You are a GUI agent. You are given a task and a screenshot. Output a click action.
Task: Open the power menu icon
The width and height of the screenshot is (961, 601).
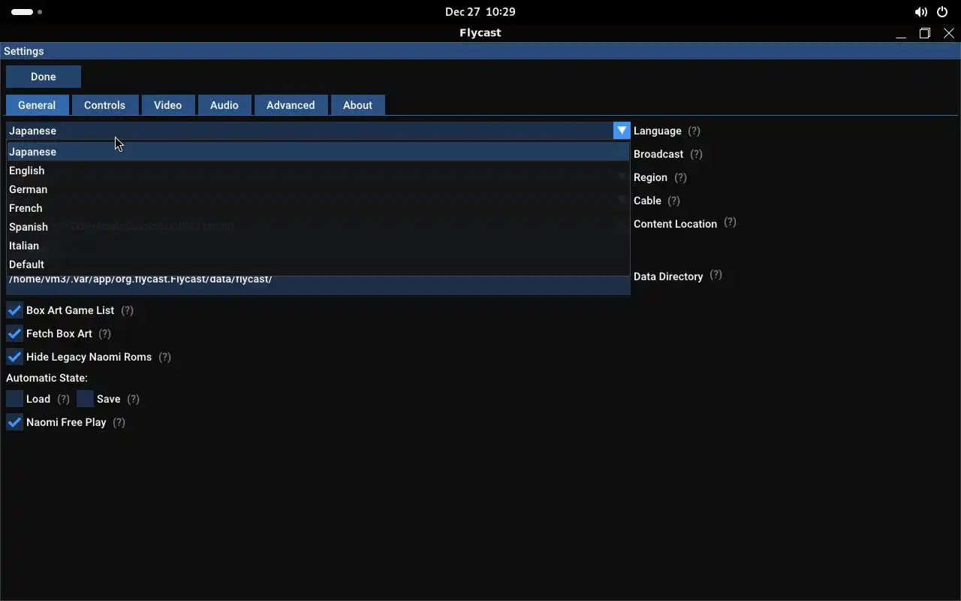click(942, 12)
